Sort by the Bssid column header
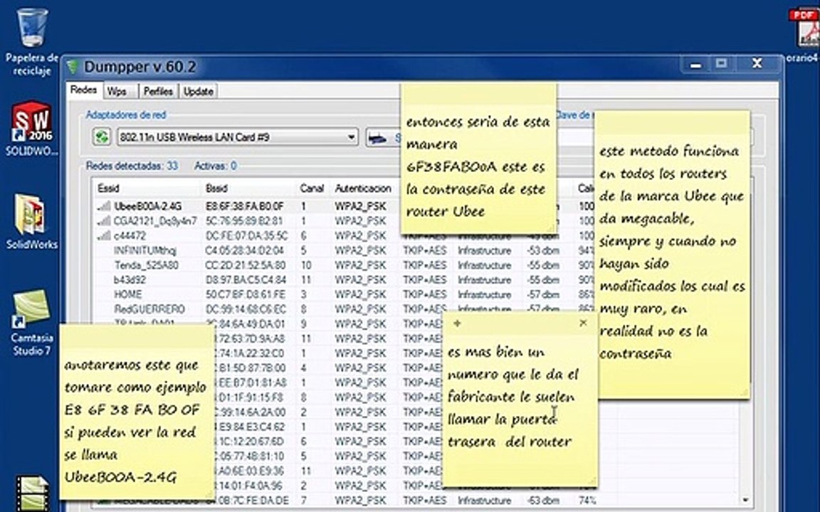The height and width of the screenshot is (512, 820). [216, 188]
